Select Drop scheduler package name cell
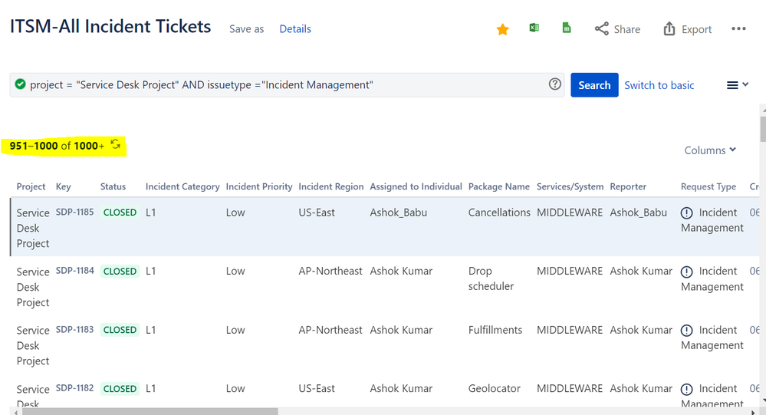The image size is (766, 415). pos(491,278)
